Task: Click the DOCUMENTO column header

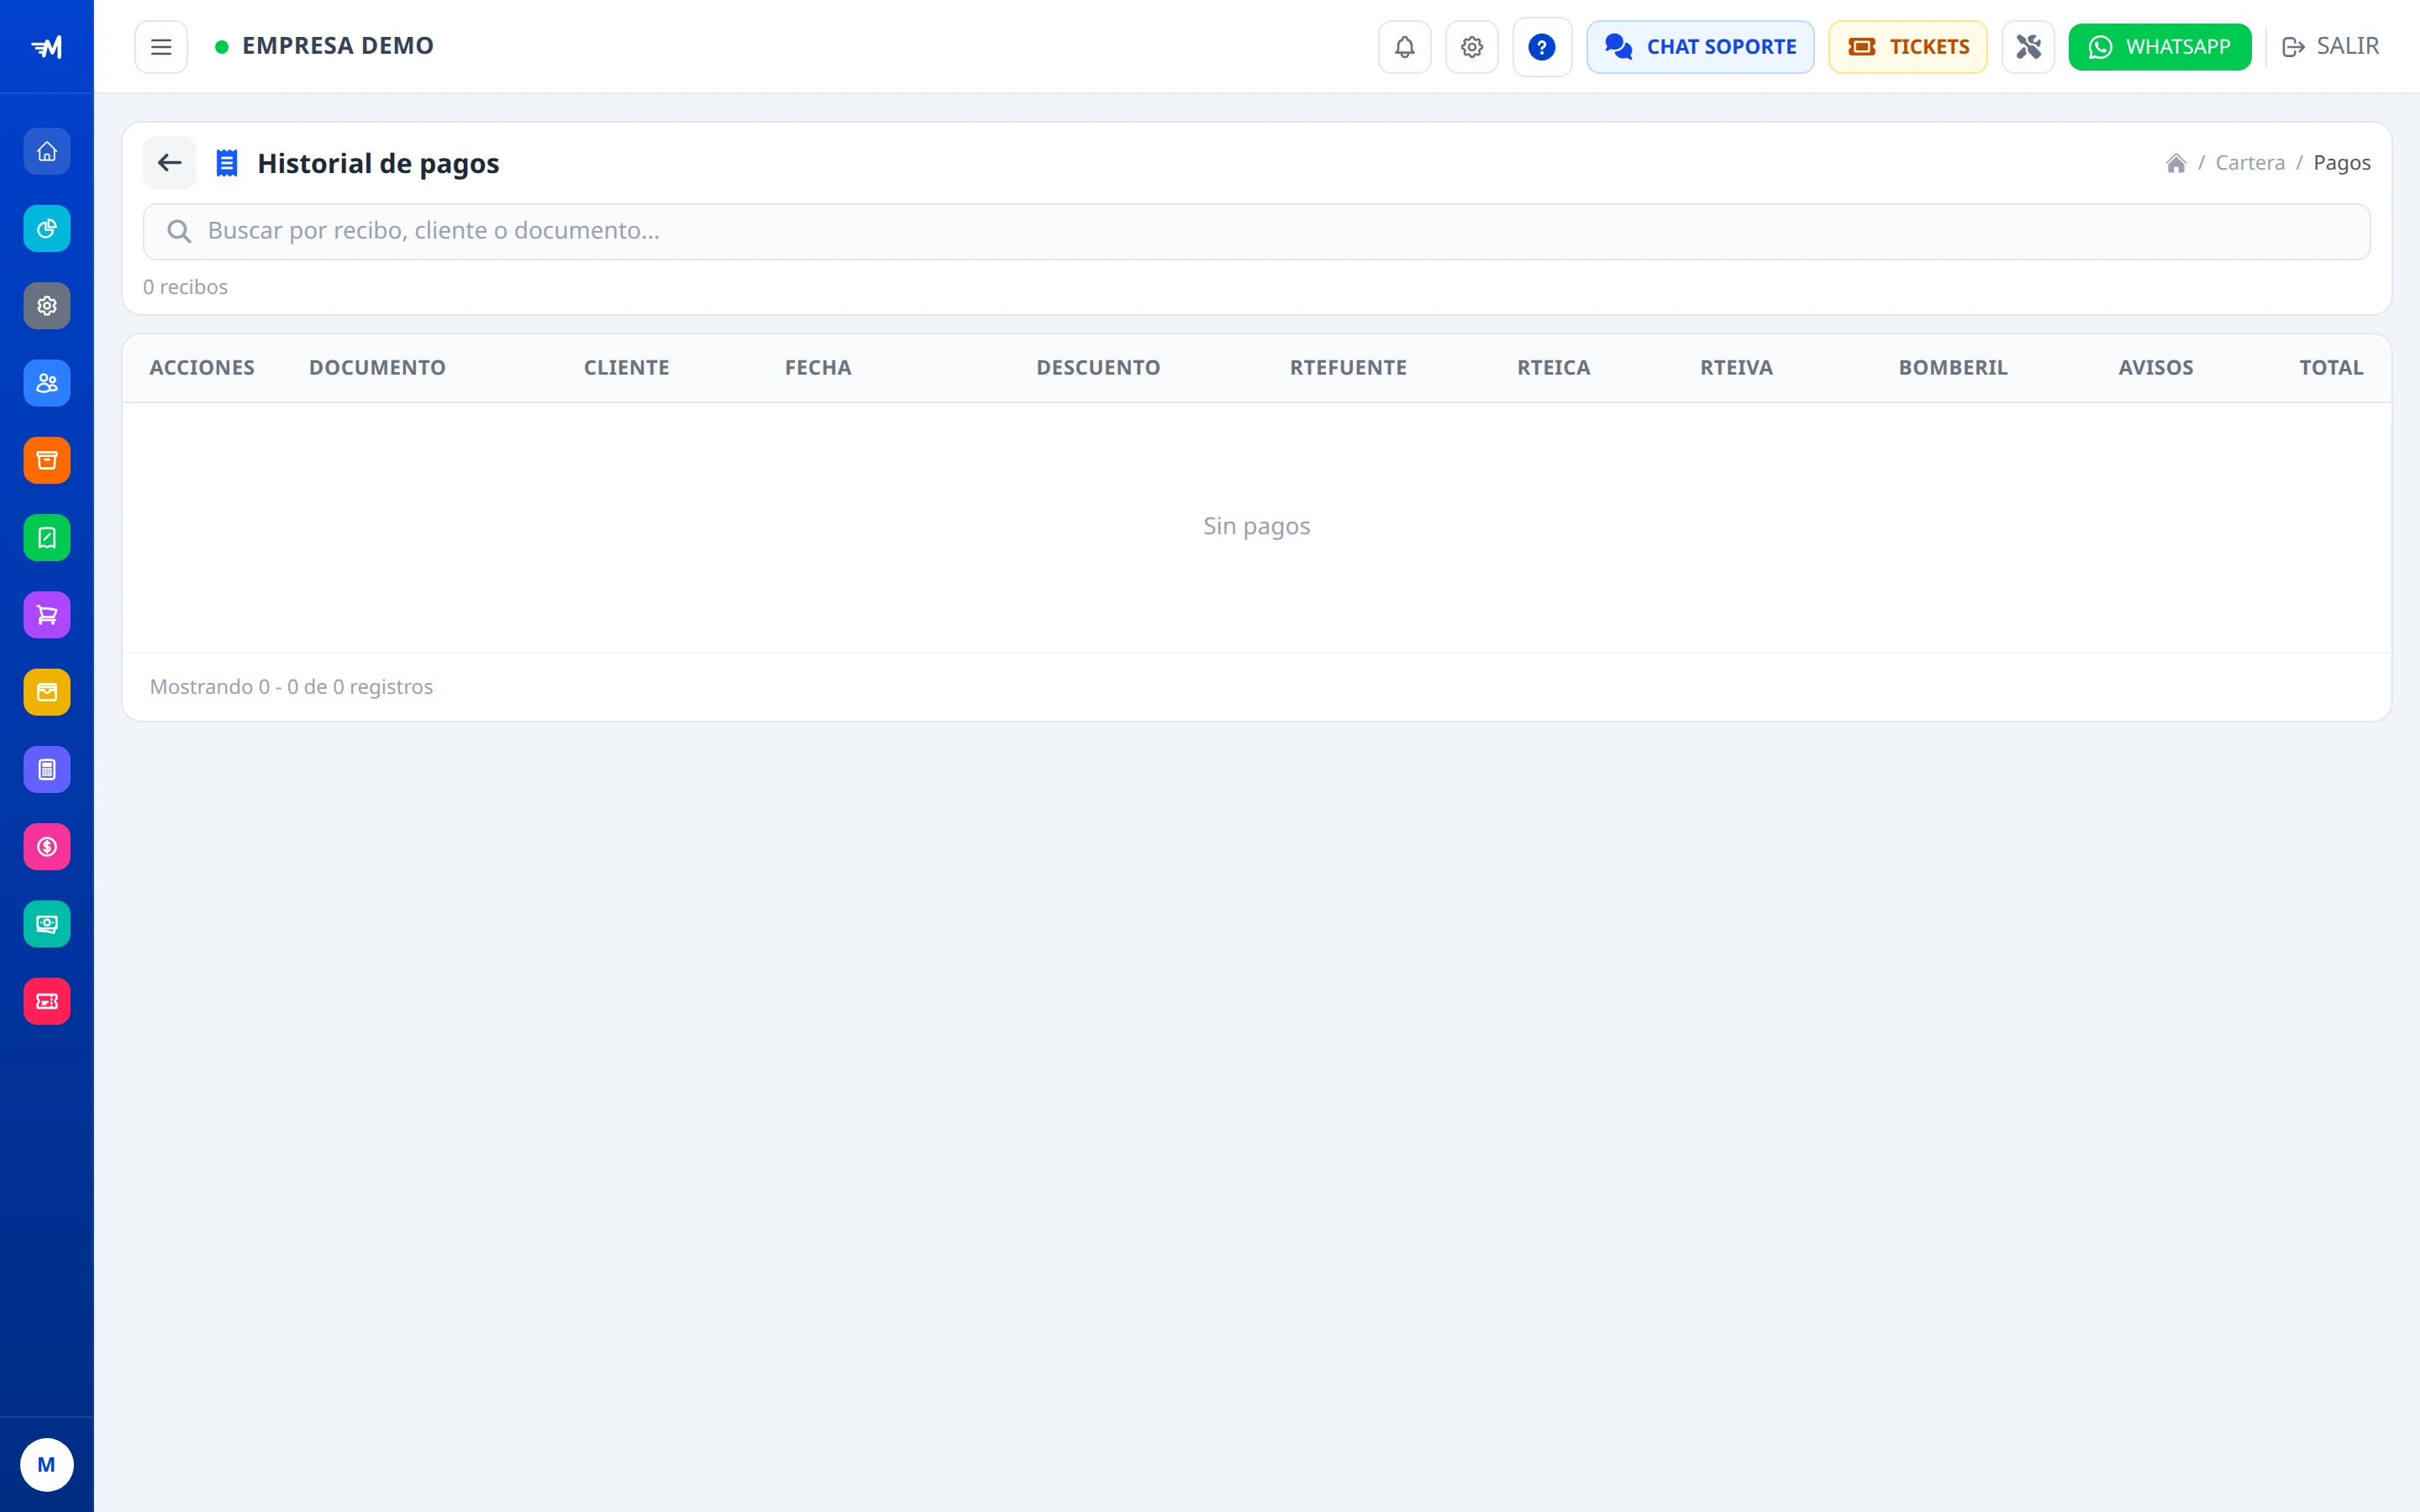Action: [377, 368]
